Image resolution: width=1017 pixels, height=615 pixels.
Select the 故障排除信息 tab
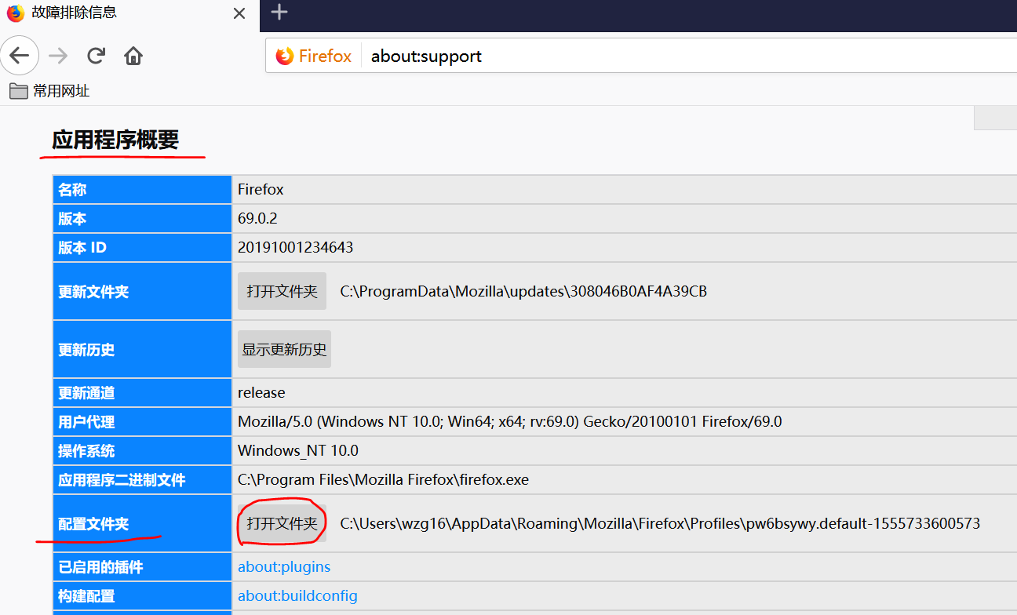(x=129, y=13)
